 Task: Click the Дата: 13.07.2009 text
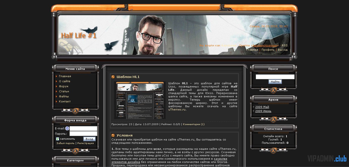pyautogui.click(x=147, y=124)
